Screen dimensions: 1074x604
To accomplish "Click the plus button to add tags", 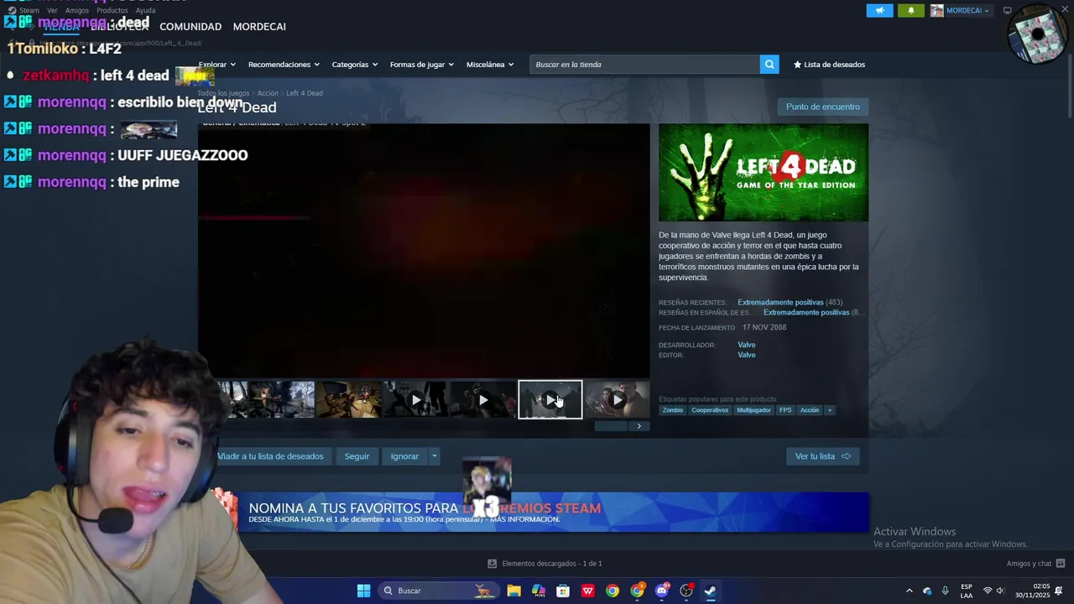I will click(x=830, y=410).
